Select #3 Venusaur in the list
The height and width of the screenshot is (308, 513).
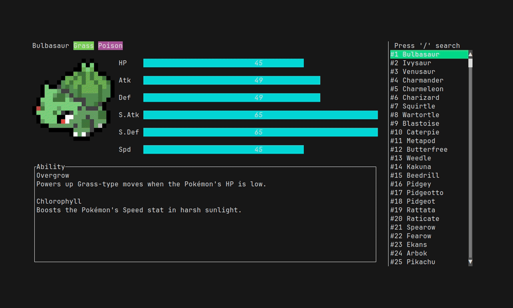pos(429,72)
